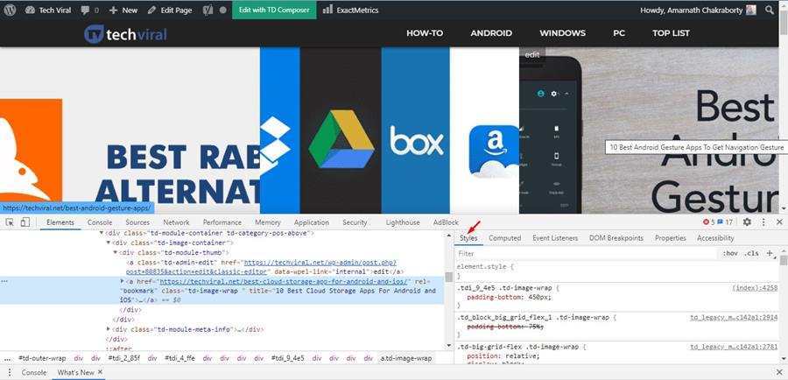Open the TOP LIST navigation item
The width and height of the screenshot is (788, 380).
[x=671, y=33]
